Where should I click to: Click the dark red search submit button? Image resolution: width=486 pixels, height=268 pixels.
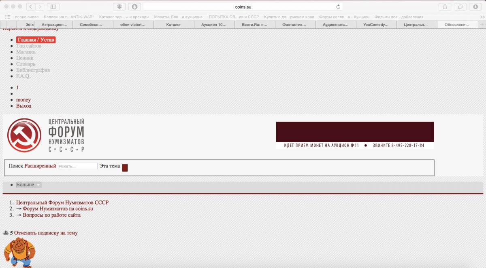[125, 168]
